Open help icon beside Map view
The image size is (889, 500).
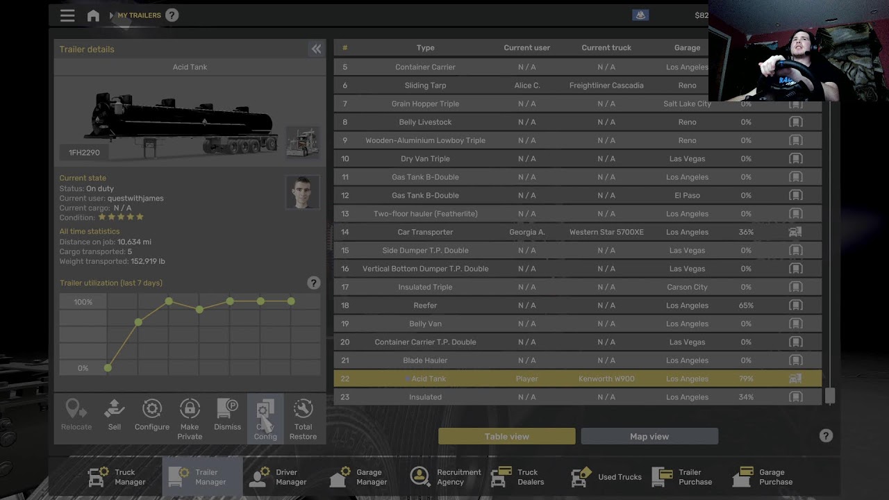[826, 435]
